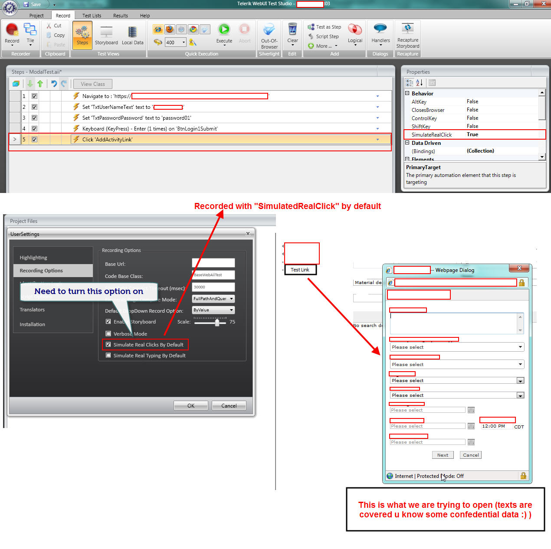Add Test as Step
This screenshot has height=549, width=551.
324,27
